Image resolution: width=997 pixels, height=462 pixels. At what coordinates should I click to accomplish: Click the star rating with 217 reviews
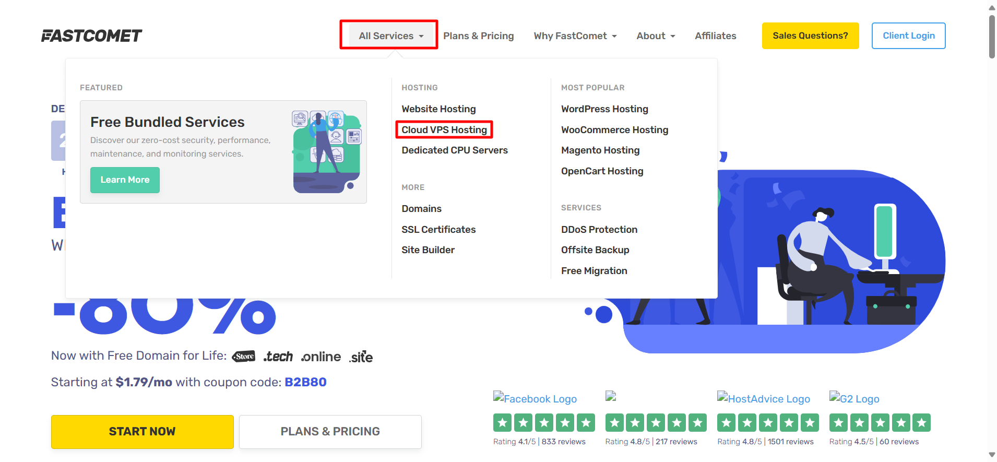point(656,422)
